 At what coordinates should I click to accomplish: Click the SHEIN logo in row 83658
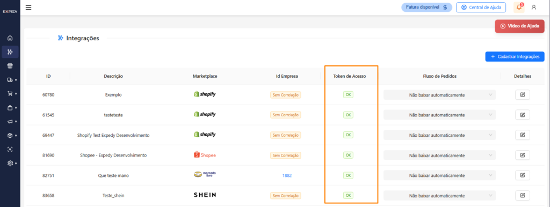(x=205, y=195)
